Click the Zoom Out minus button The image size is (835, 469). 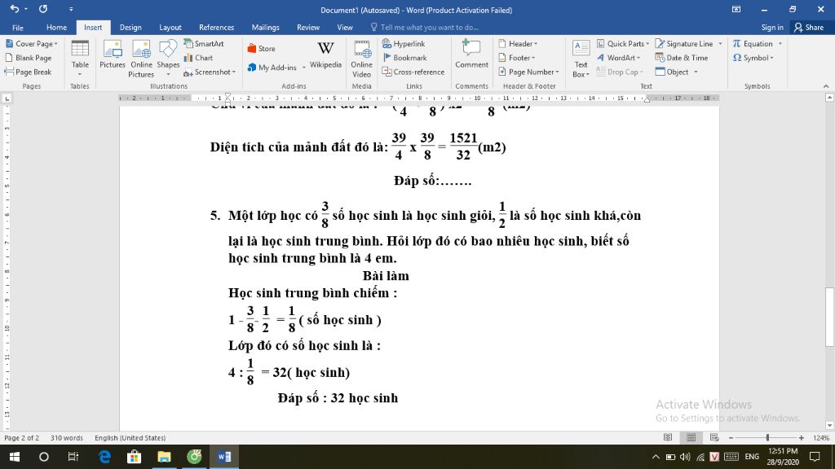click(731, 437)
